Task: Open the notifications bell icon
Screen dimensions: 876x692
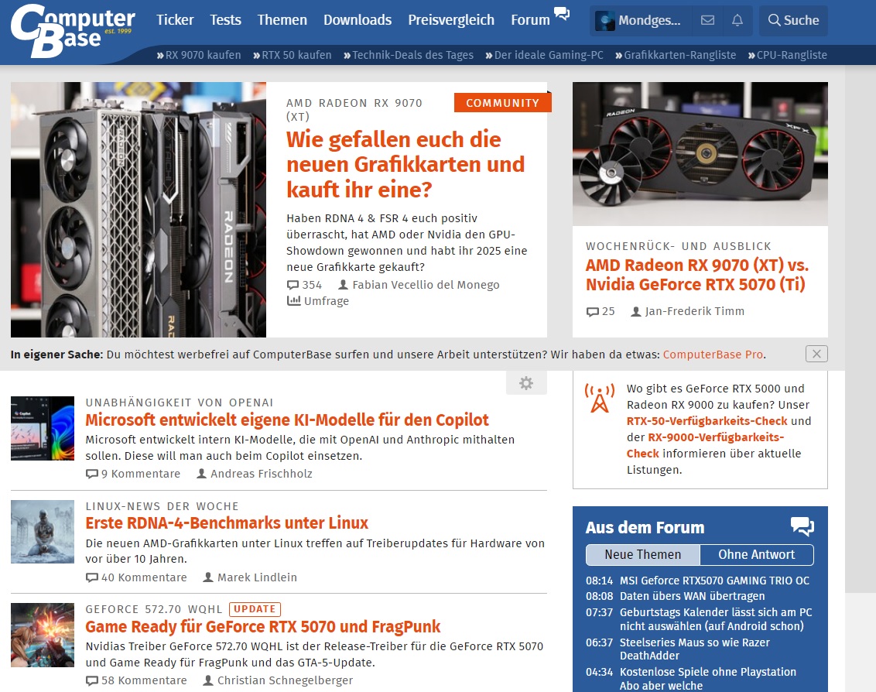Action: tap(737, 20)
